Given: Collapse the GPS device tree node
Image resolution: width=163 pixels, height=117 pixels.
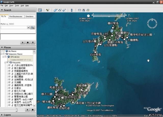Looking at the screenshot, I should coord(3,57).
